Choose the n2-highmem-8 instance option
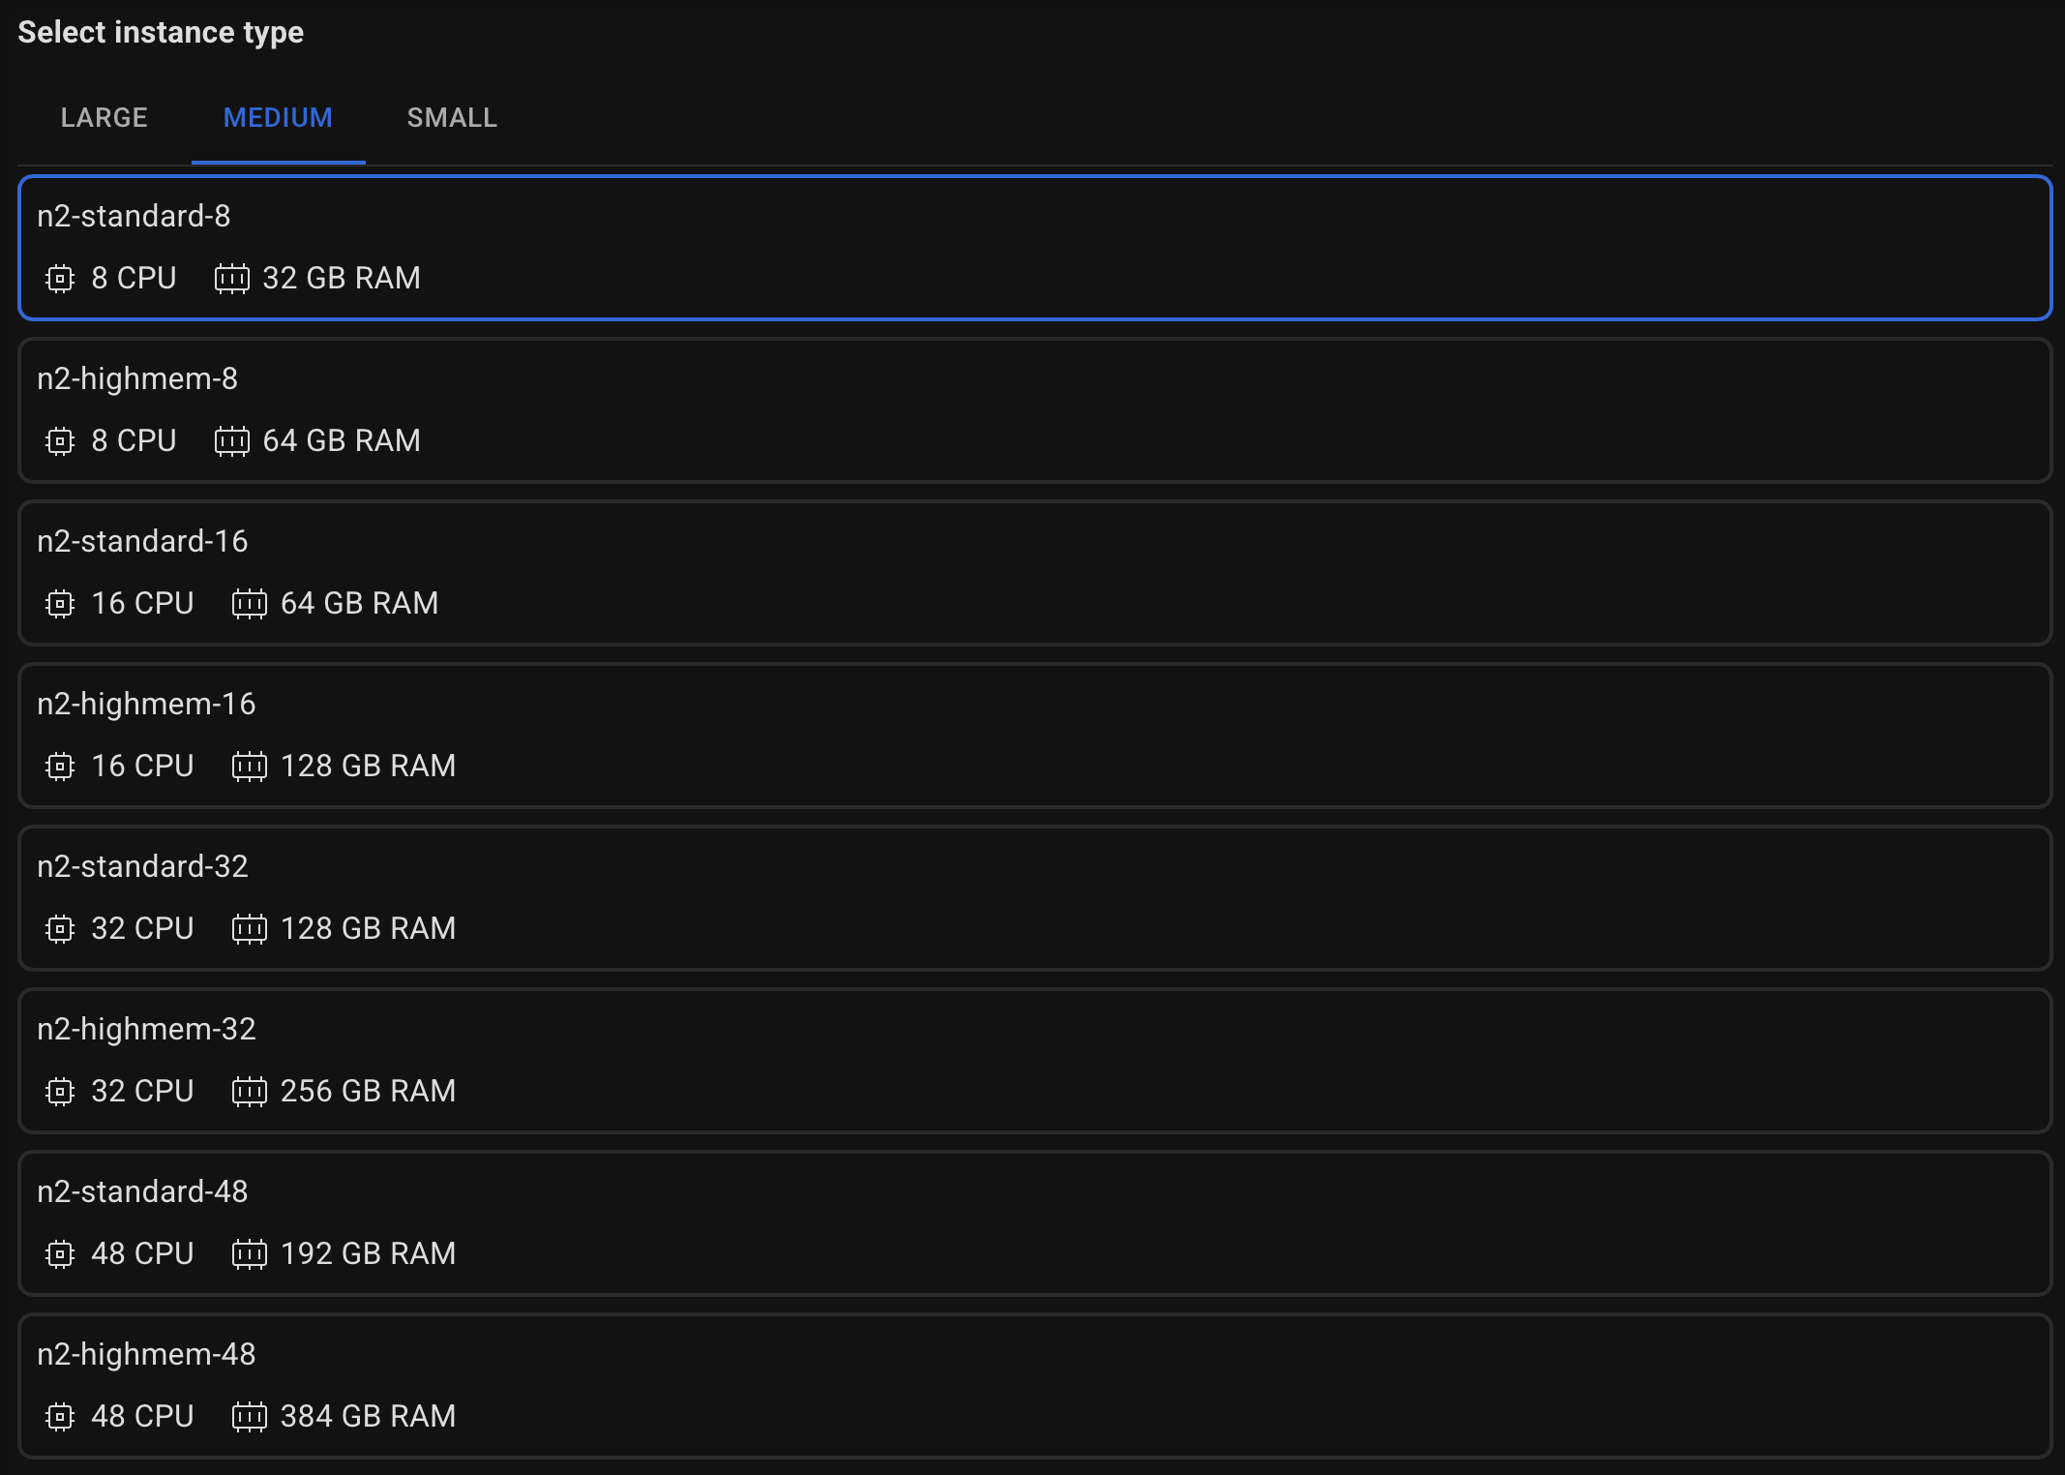The width and height of the screenshot is (2065, 1475). (1034, 410)
